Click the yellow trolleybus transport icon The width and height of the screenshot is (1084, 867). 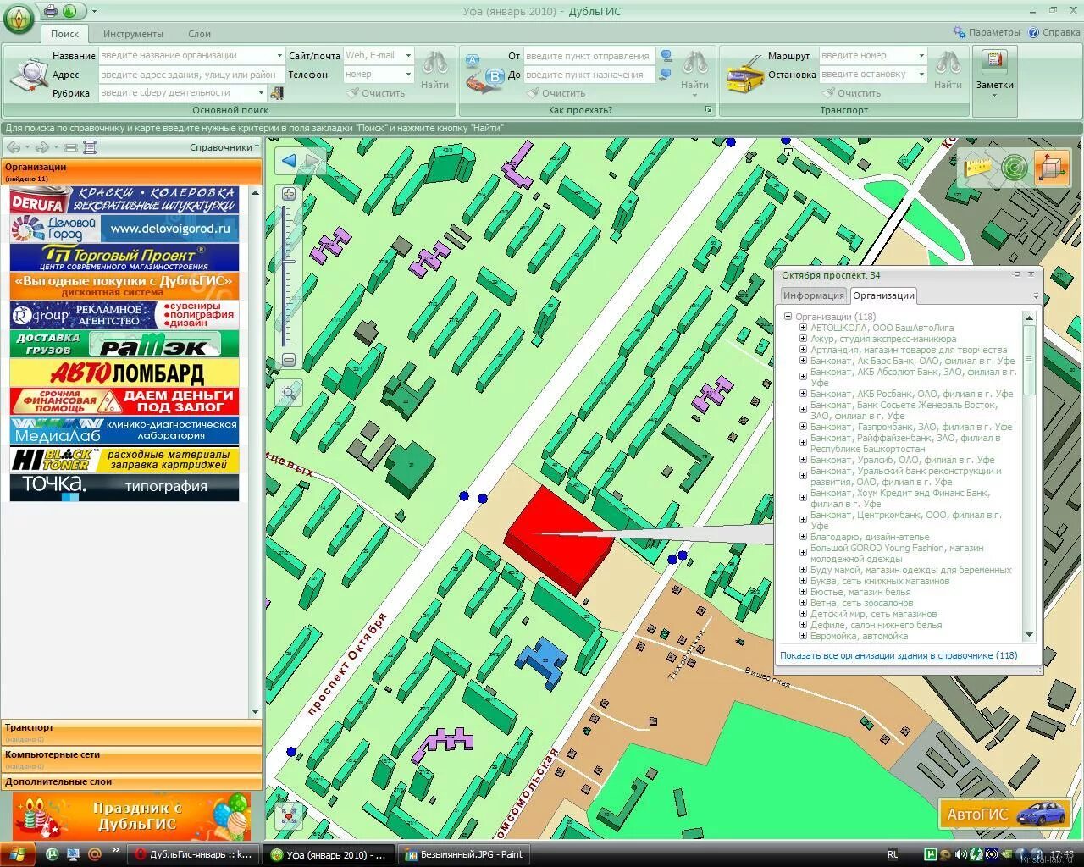coord(744,74)
